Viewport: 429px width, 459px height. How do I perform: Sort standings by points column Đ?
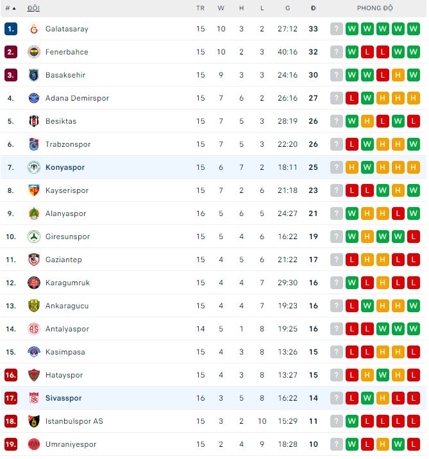(313, 8)
